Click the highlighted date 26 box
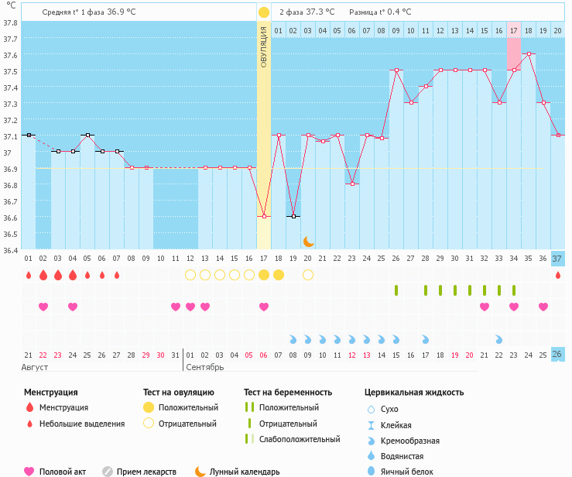The image size is (572, 477). click(557, 355)
